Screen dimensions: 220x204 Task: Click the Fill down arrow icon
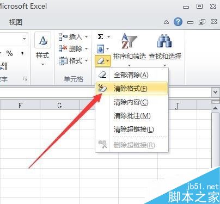click(x=100, y=48)
